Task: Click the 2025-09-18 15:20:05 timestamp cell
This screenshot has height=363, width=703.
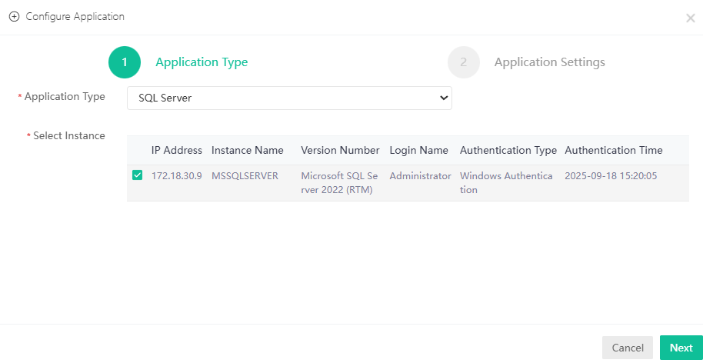Action: click(x=611, y=176)
